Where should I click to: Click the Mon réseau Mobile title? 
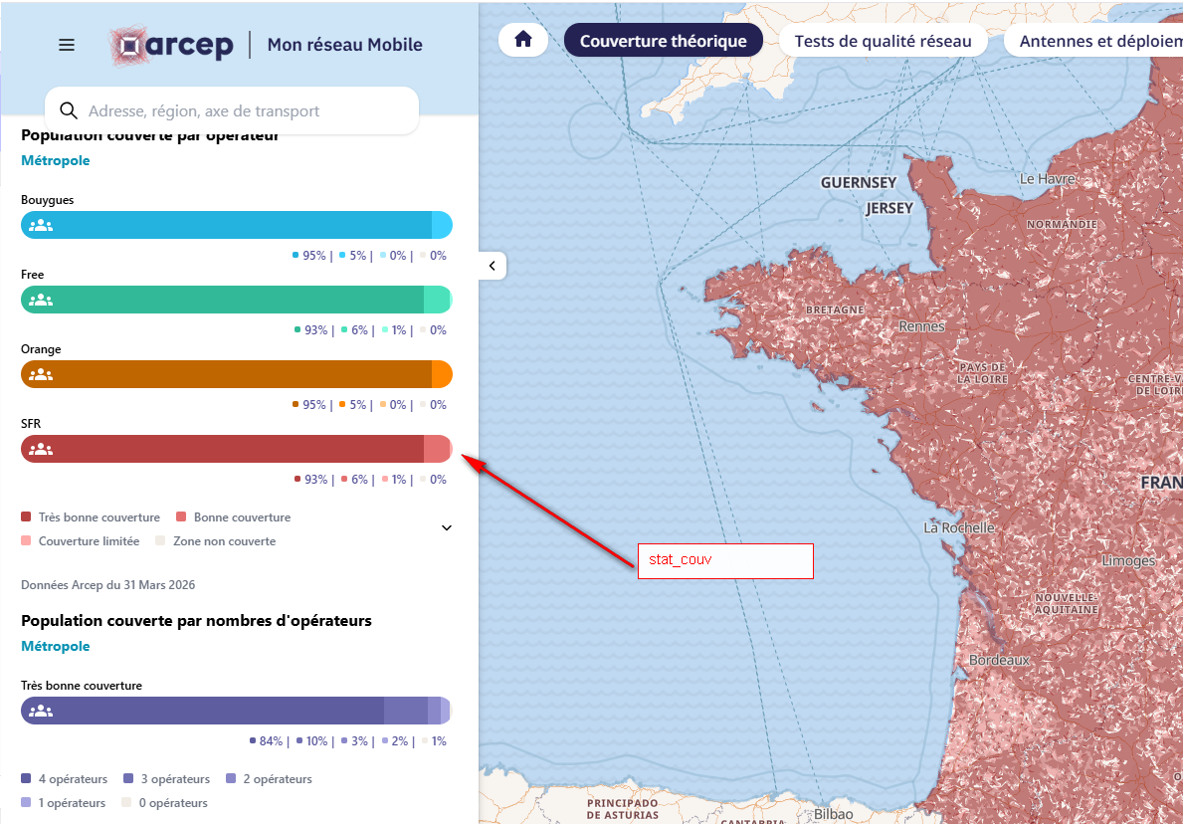pyautogui.click(x=345, y=45)
